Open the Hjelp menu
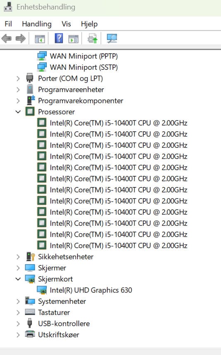The height and width of the screenshot is (355, 221). point(89,24)
